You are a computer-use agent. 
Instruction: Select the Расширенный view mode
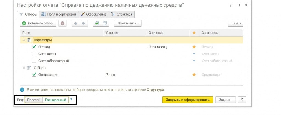[x=55, y=100]
